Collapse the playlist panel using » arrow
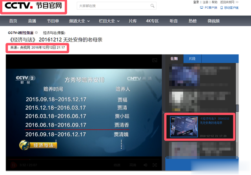This screenshot has height=175, width=251. pos(163,112)
